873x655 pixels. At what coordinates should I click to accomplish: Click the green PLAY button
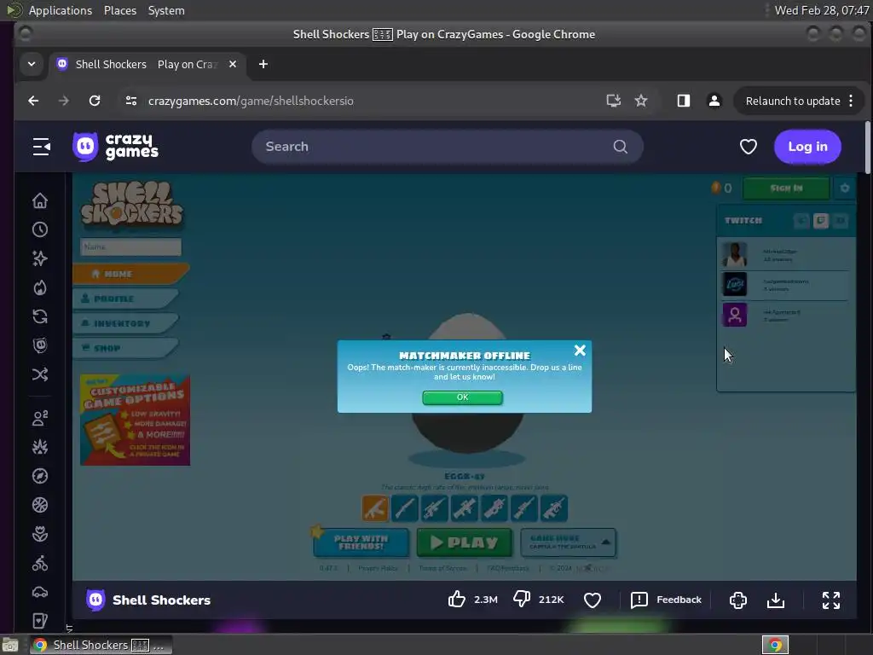tap(464, 542)
